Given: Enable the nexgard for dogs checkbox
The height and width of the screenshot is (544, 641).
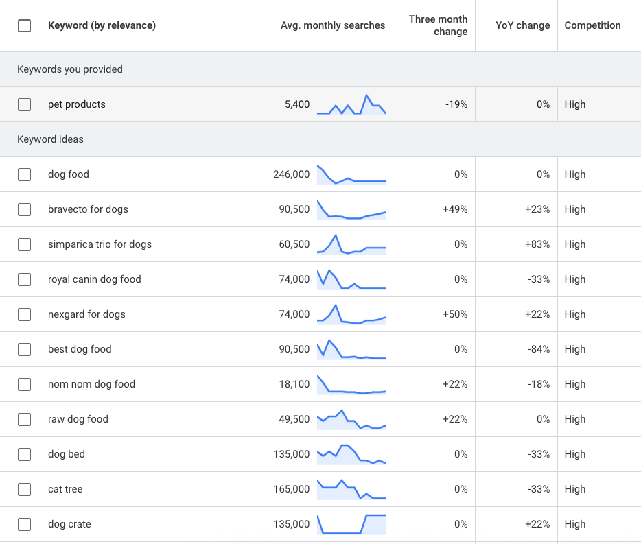Looking at the screenshot, I should click(24, 314).
